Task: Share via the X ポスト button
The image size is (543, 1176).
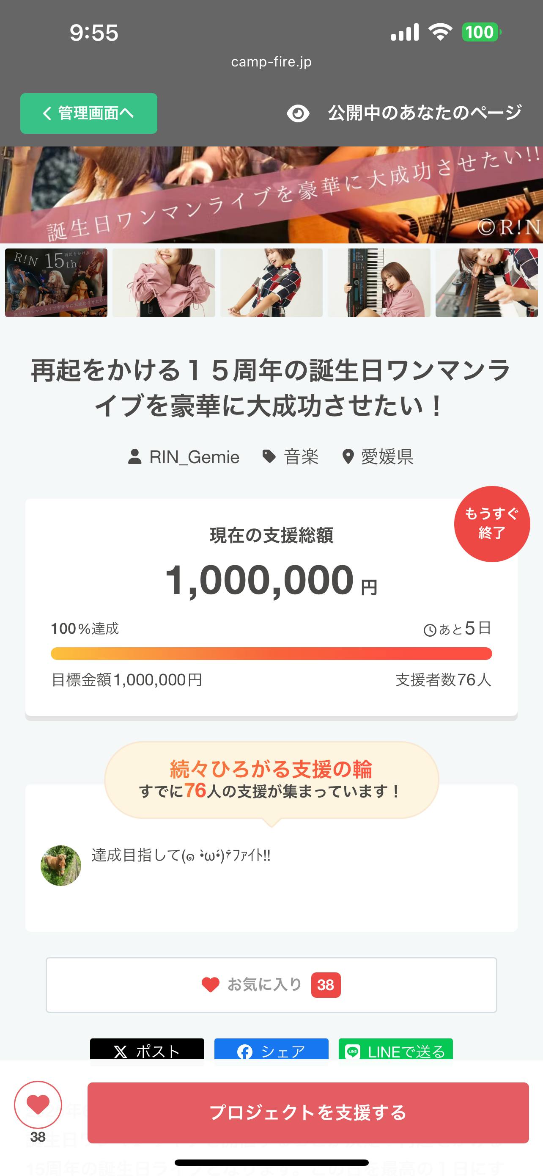Action: click(147, 1051)
